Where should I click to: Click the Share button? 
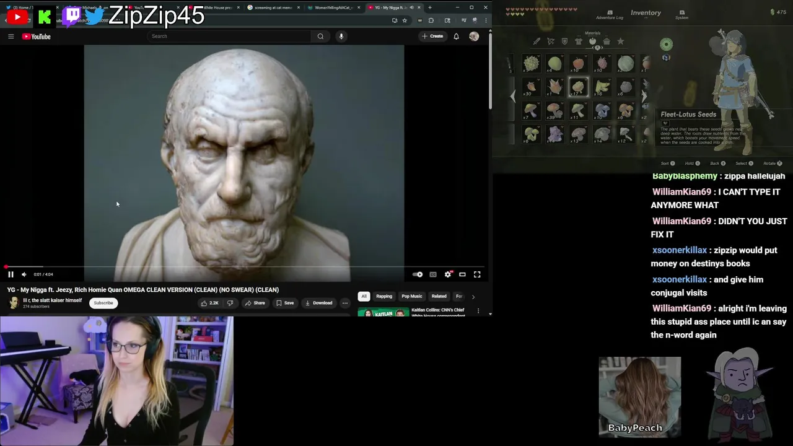coord(255,303)
